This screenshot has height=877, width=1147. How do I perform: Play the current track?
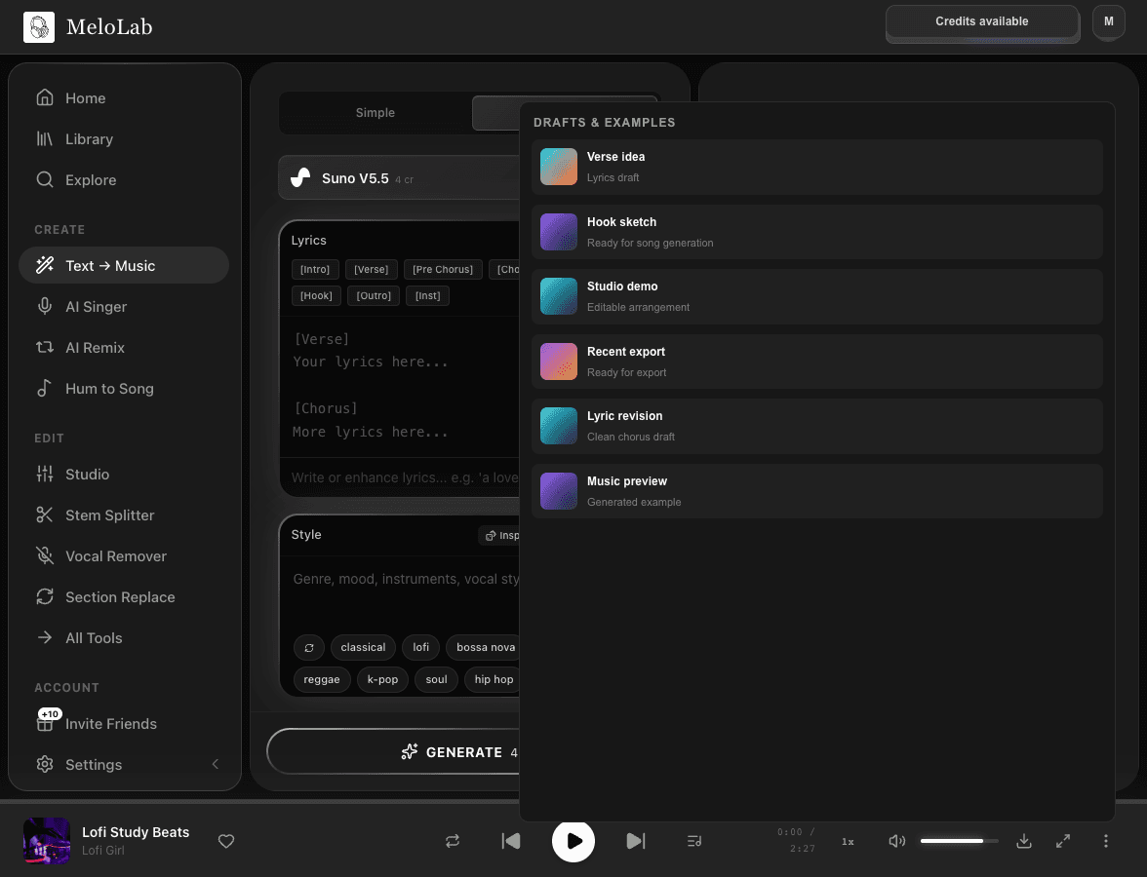point(573,841)
